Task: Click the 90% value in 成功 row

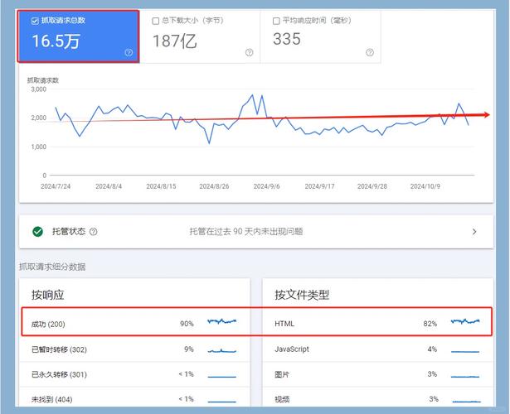Action: coord(187,324)
